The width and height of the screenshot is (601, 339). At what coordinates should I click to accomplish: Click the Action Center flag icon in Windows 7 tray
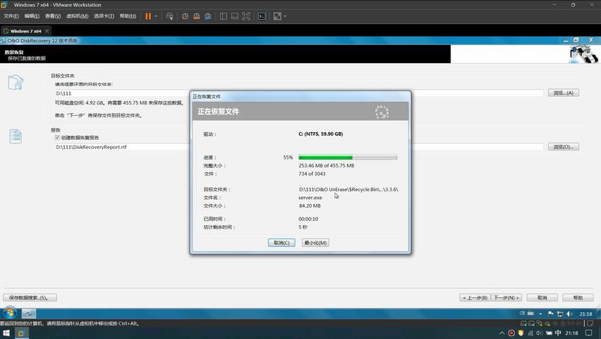tap(550, 314)
